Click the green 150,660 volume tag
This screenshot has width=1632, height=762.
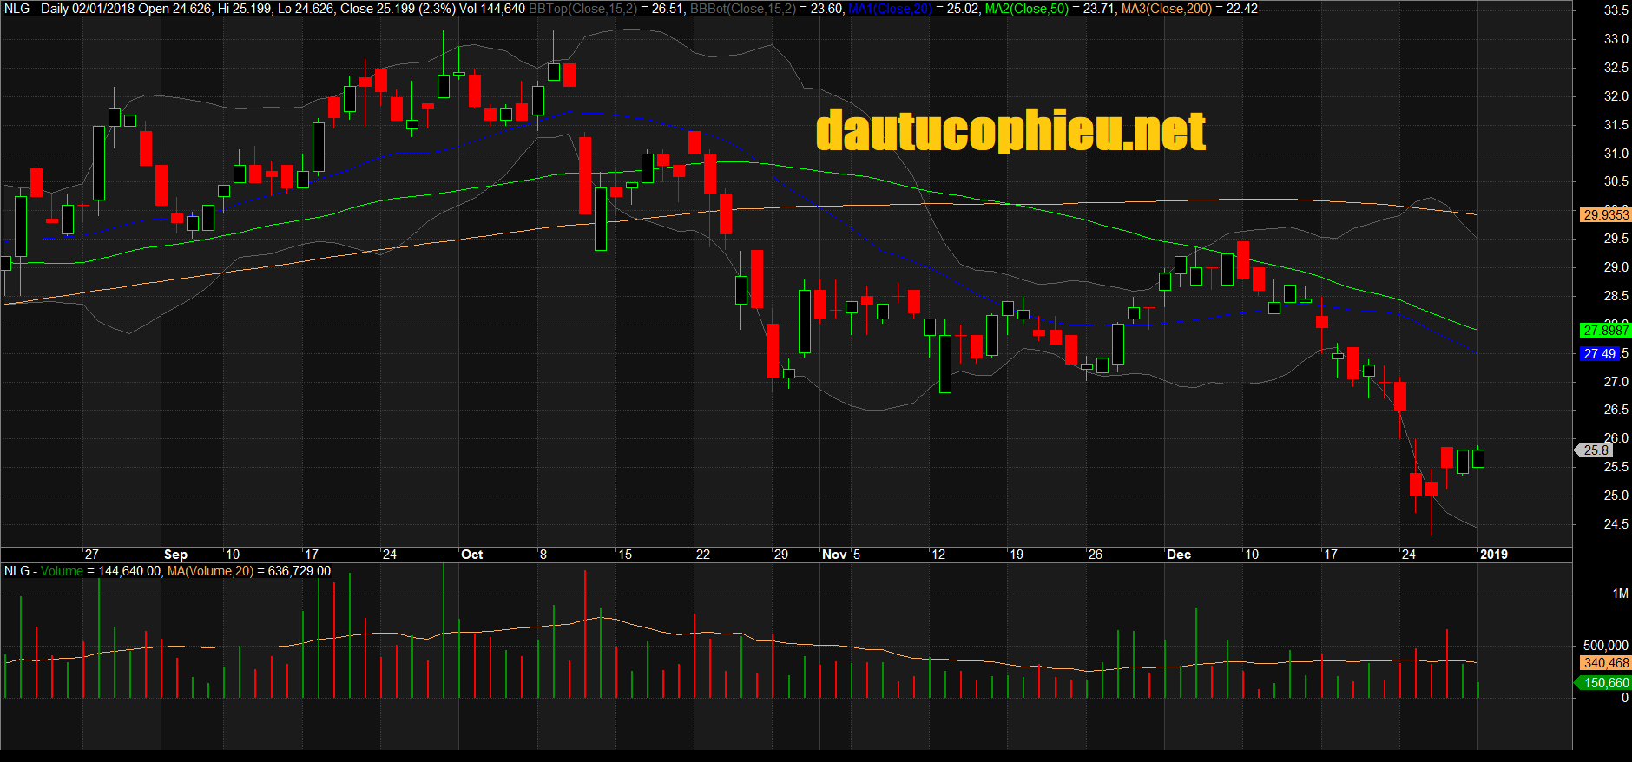1606,683
